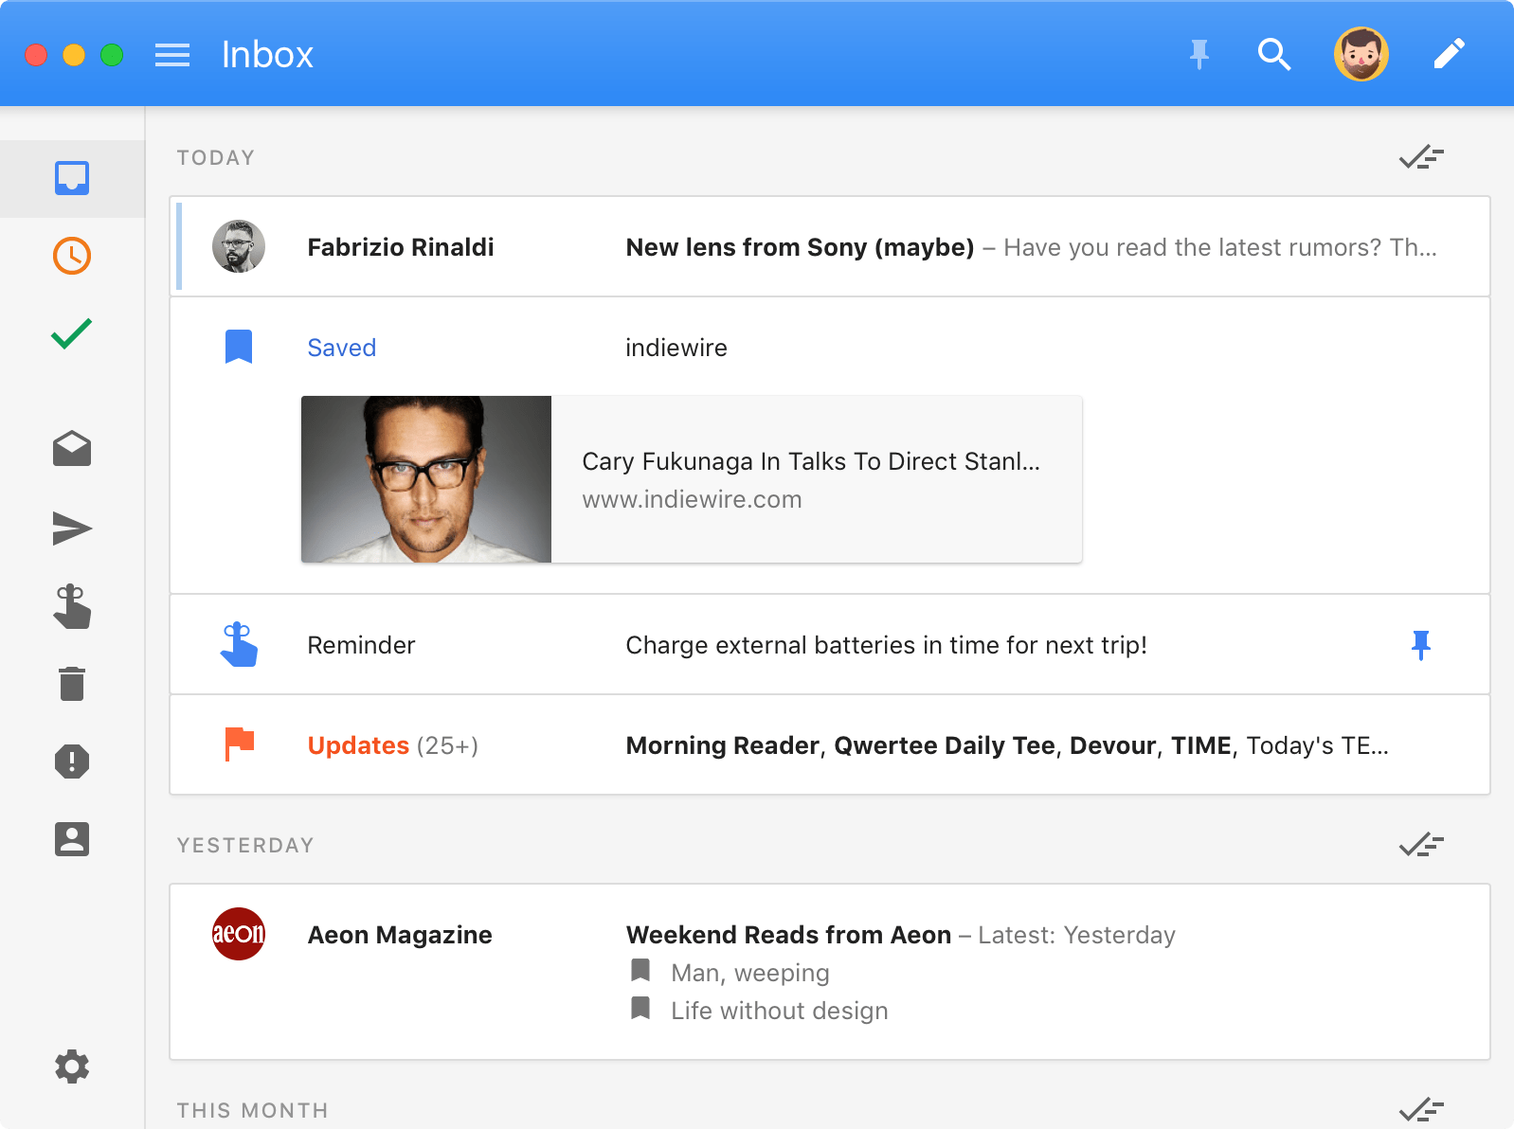Click the Morning Reader, Qwertee senders summary
Image resolution: width=1514 pixels, height=1129 pixels.
tap(1007, 745)
